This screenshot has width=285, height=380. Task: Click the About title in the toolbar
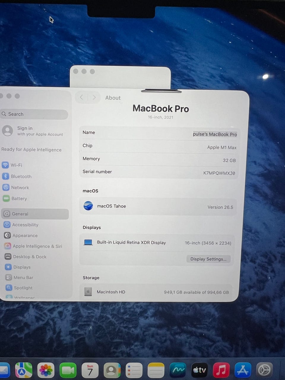[x=113, y=98]
